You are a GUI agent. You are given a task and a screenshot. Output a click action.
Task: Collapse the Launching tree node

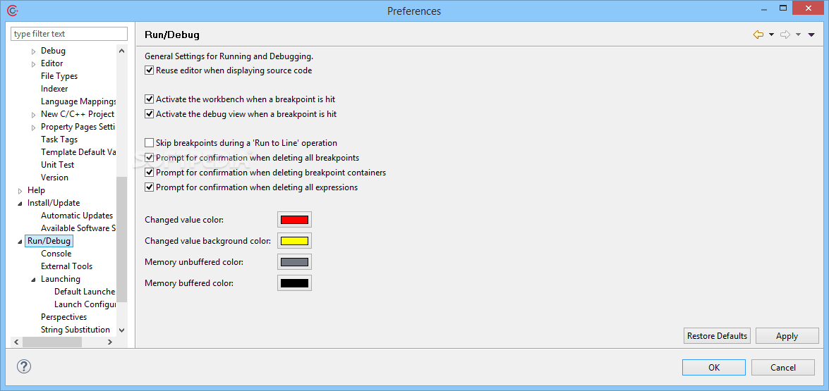click(33, 279)
